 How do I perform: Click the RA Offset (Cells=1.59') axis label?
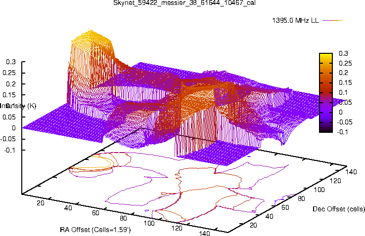[x=95, y=230]
